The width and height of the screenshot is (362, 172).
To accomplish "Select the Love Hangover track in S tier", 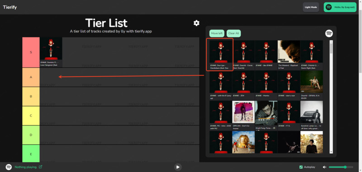I will [x=51, y=52].
